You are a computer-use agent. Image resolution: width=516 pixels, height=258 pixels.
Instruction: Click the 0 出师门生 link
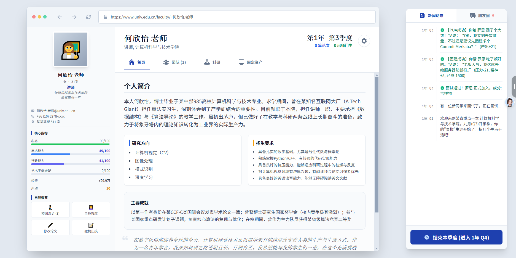(x=343, y=45)
